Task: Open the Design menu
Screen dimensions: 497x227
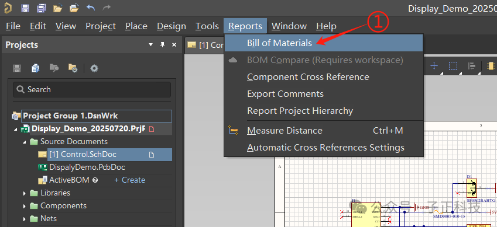Action: click(x=172, y=26)
